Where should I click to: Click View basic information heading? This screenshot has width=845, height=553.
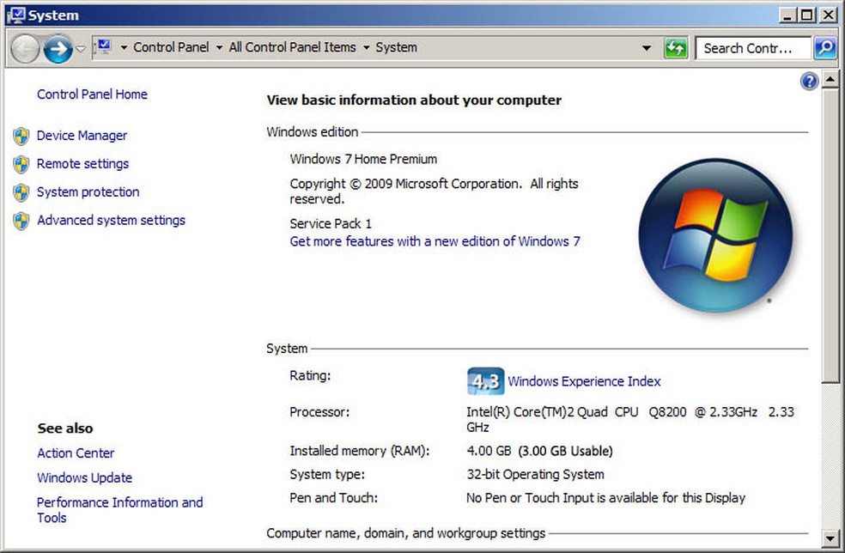click(x=414, y=100)
